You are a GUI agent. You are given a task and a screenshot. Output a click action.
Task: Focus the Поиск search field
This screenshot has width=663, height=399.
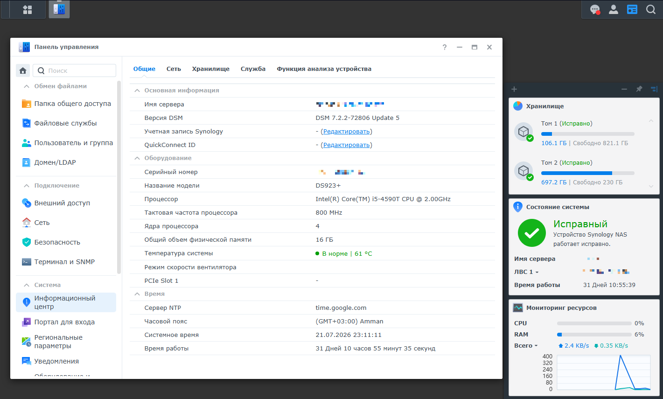(x=75, y=70)
